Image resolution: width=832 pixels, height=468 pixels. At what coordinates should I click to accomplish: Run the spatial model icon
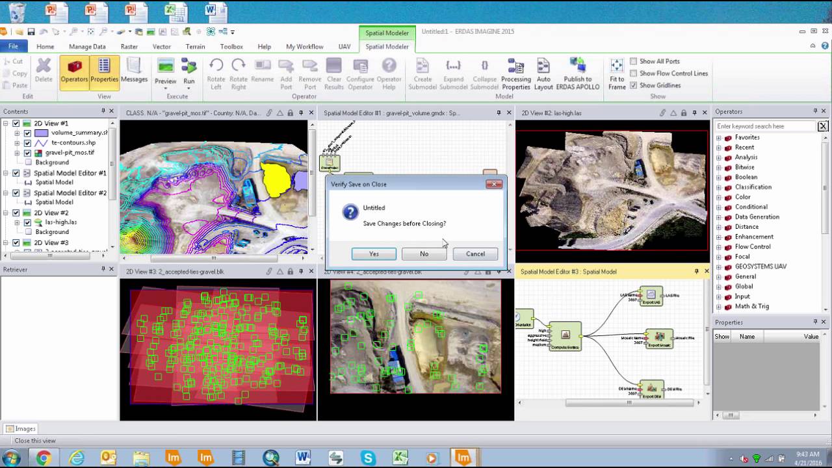188,66
